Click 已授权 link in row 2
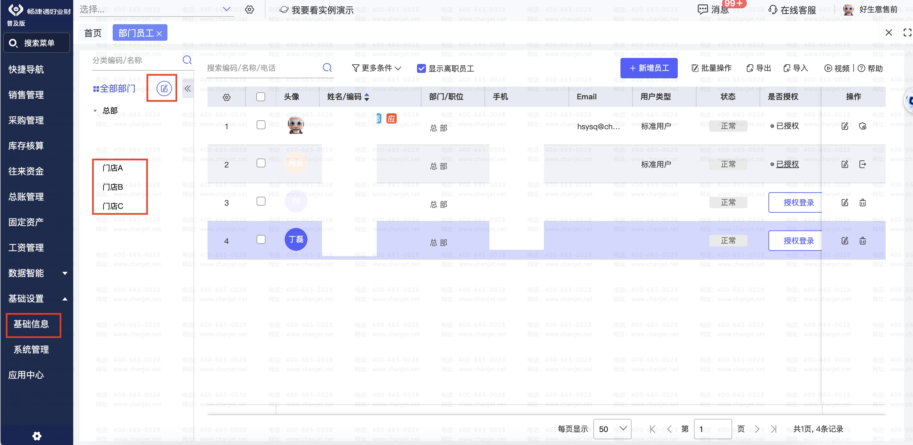 787,164
